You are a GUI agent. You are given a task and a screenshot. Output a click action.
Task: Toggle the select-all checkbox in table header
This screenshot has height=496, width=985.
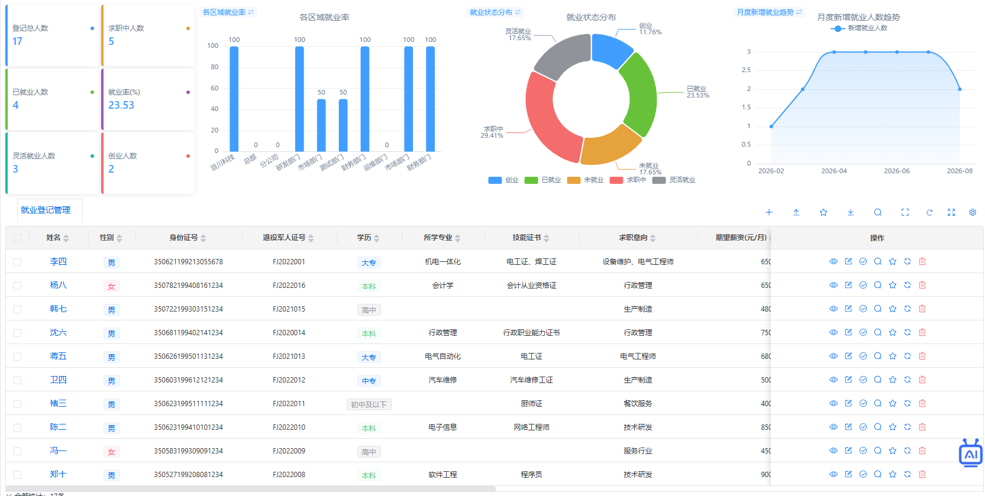17,238
